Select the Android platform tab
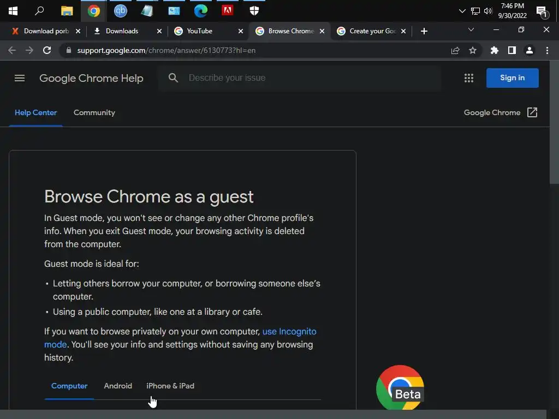The image size is (559, 419). click(x=118, y=386)
